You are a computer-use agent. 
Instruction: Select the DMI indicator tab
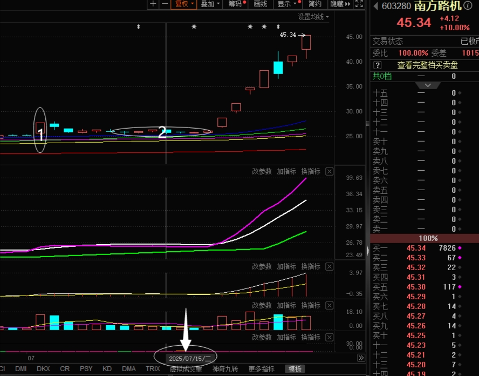click(21, 369)
